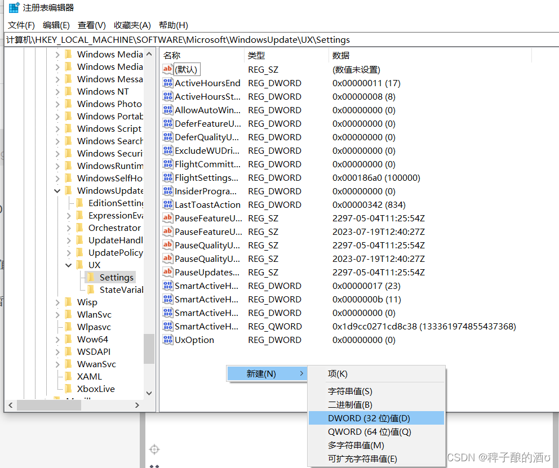This screenshot has height=468, width=559.
Task: Select the FlightSettings... value icon
Action: click(x=167, y=178)
